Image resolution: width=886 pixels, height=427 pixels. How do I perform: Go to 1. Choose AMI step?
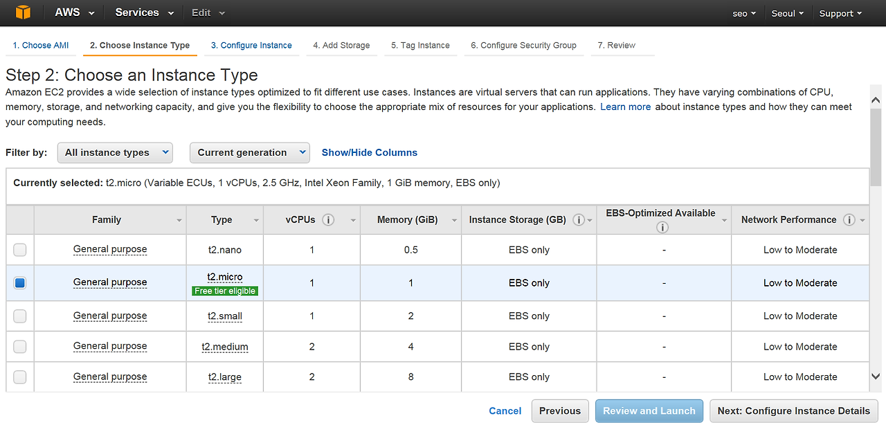tap(41, 46)
